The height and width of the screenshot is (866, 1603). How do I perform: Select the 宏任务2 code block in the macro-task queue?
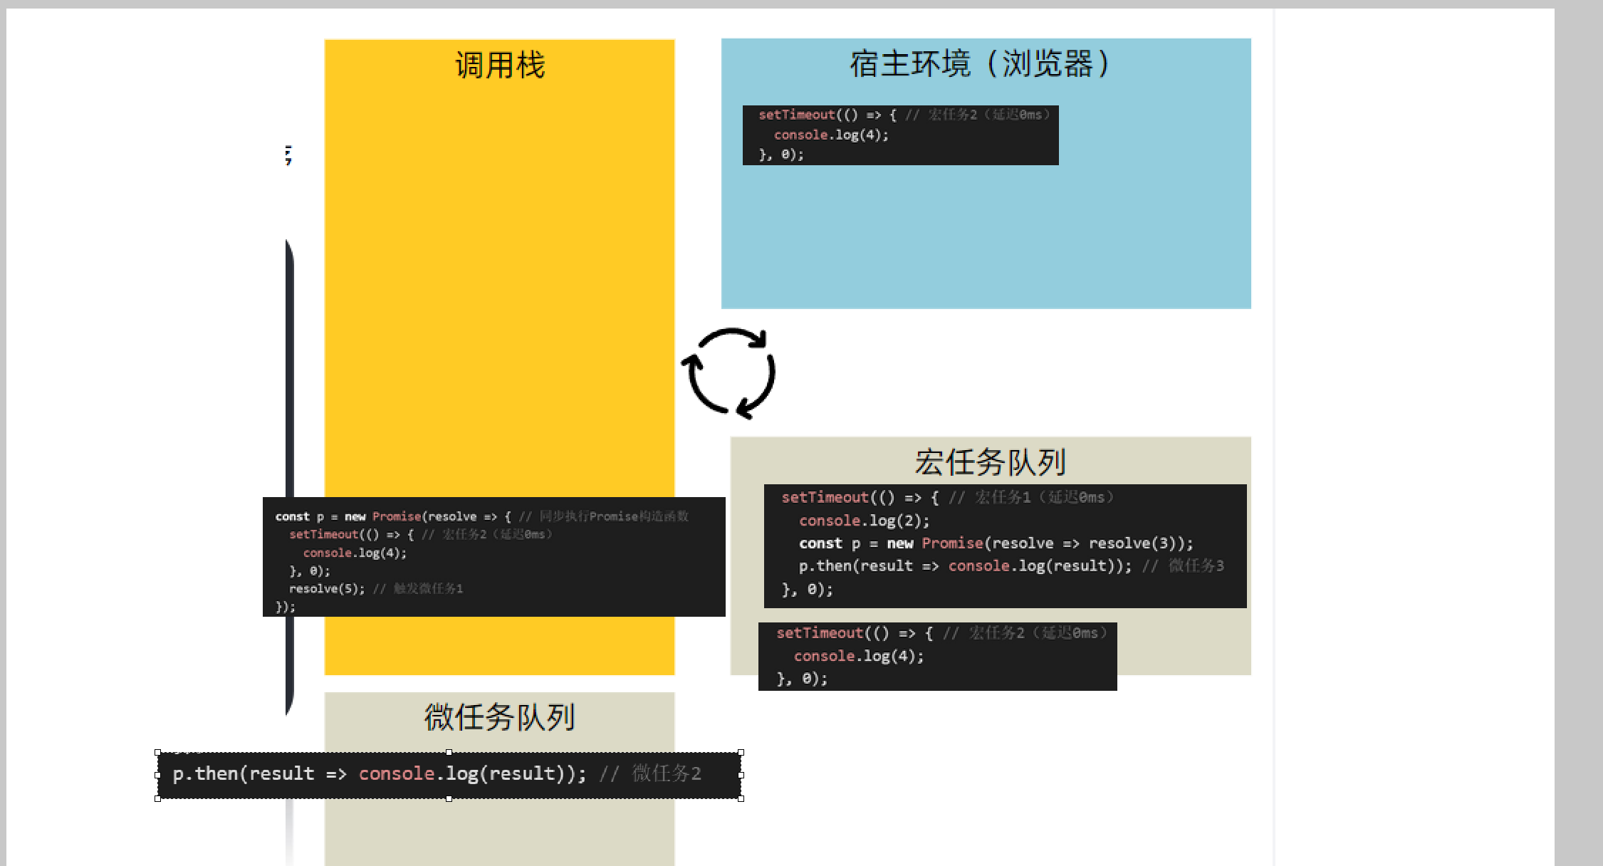[x=937, y=656]
